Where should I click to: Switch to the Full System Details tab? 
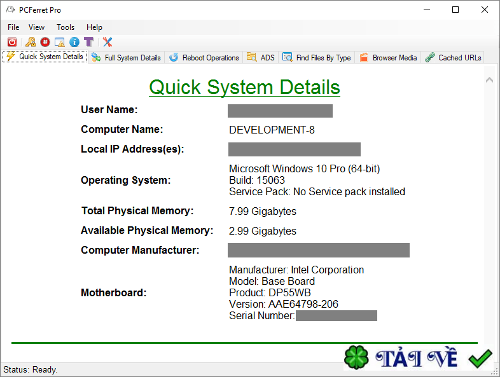(x=127, y=57)
